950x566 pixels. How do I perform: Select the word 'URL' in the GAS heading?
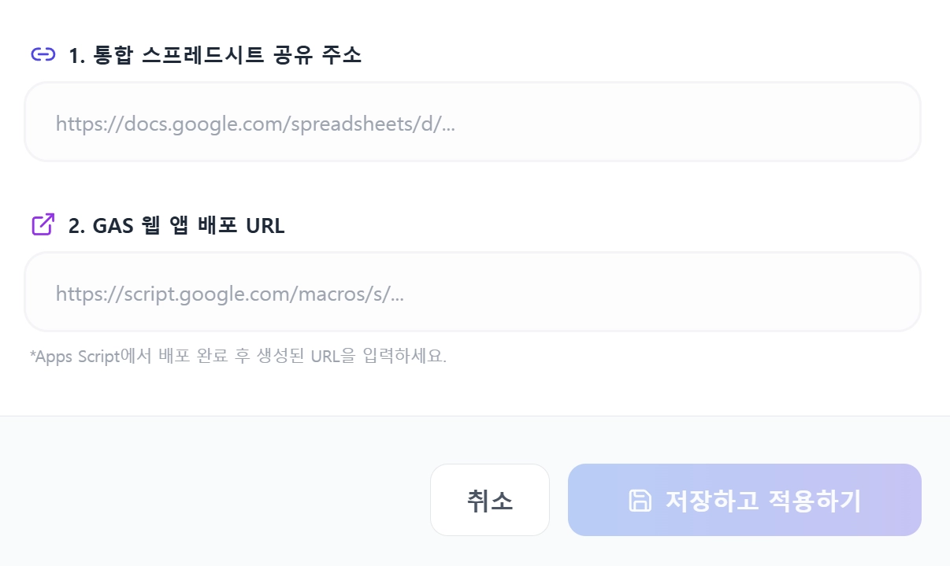click(x=265, y=225)
